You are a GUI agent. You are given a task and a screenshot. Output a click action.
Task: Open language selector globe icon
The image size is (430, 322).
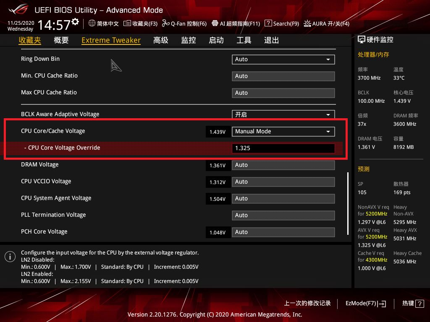[92, 23]
